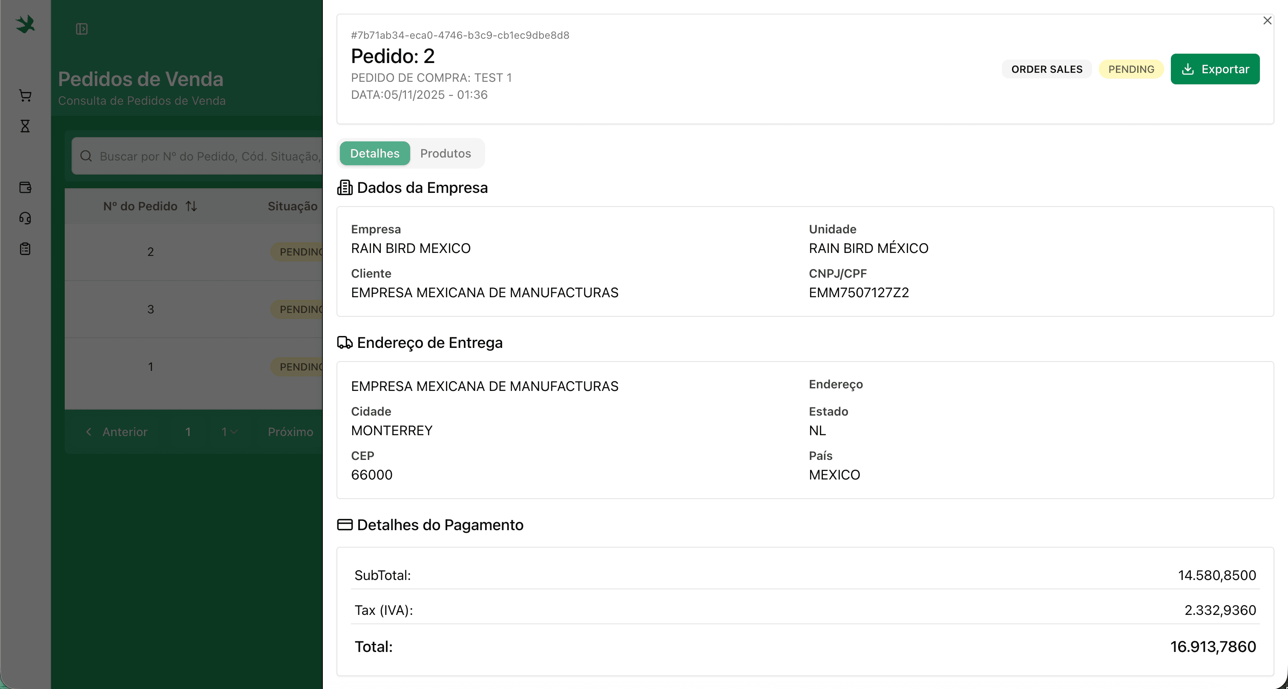
Task: Toggle the sidebar panel icon
Action: point(81,29)
